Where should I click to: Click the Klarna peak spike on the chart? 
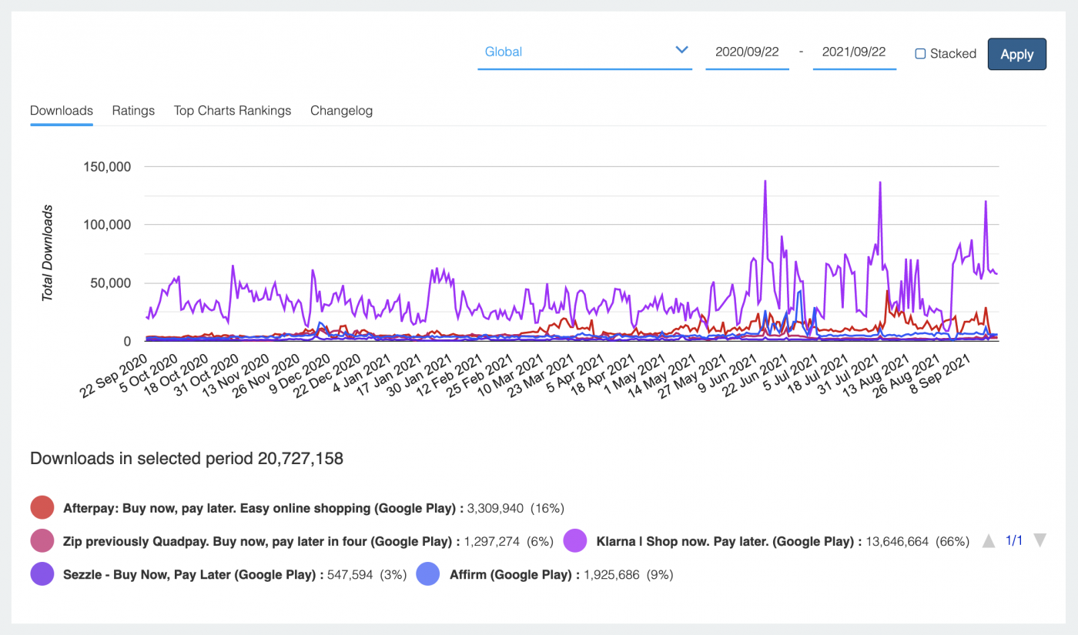coord(765,182)
